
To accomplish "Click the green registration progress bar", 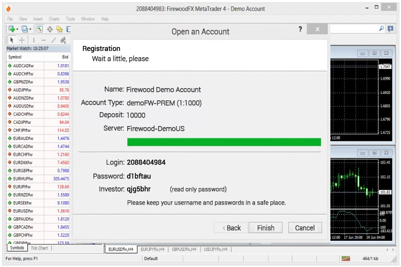I will pyautogui.click(x=224, y=142).
